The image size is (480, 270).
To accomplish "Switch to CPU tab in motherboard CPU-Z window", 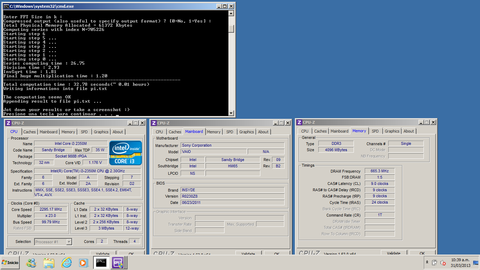I will tap(160, 132).
